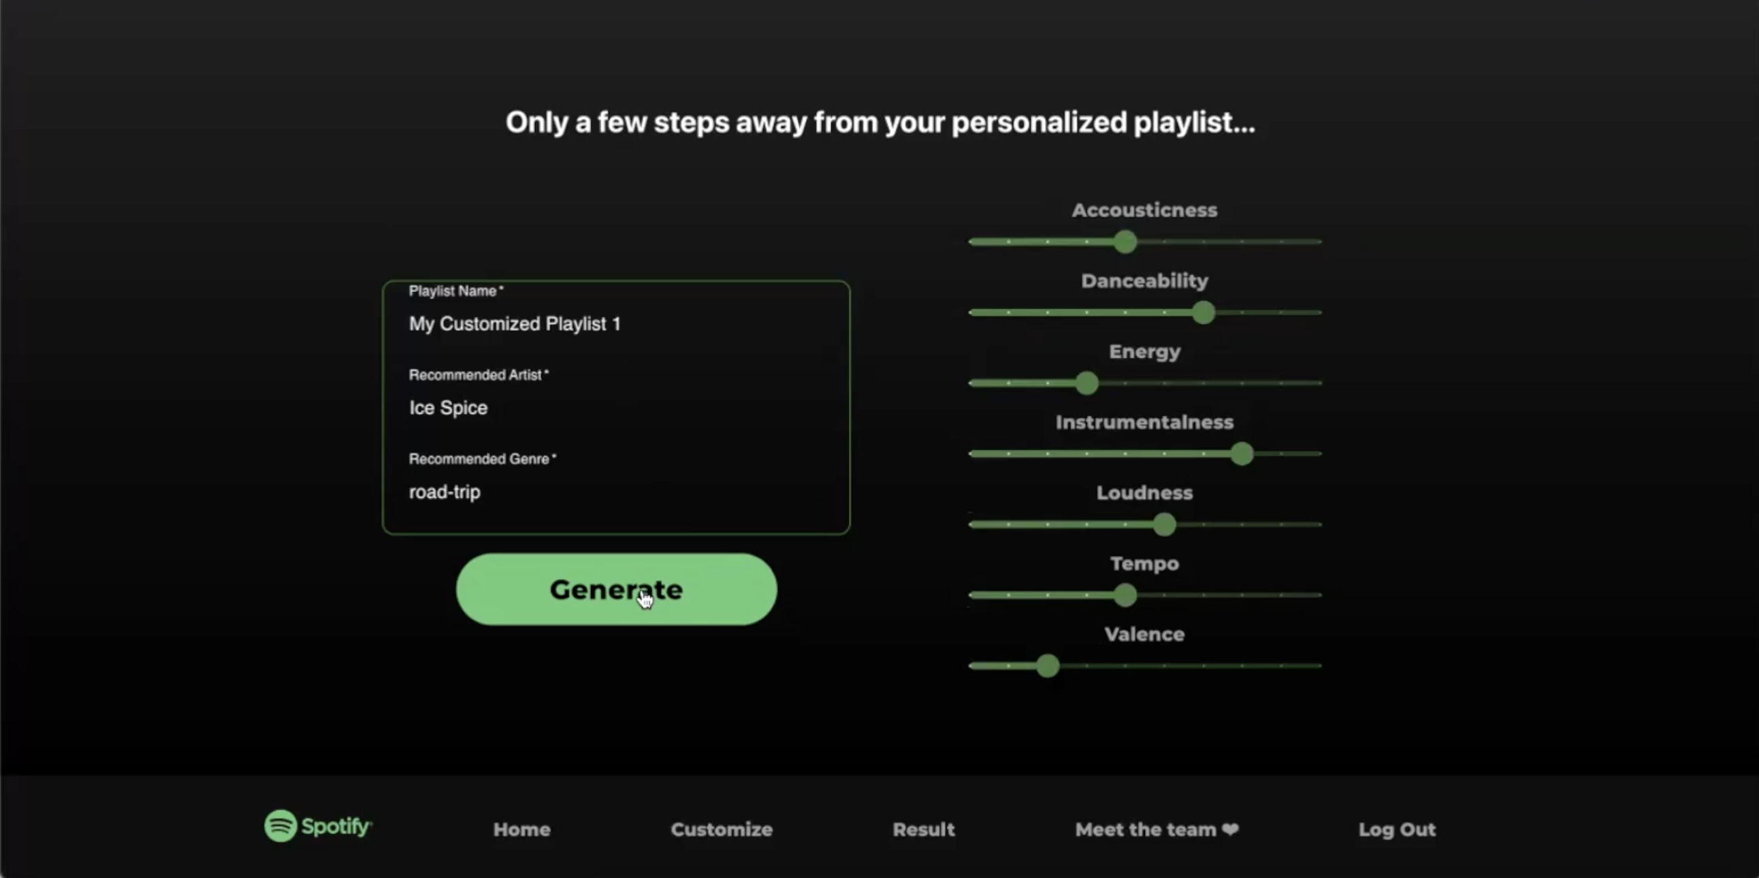The width and height of the screenshot is (1759, 878).
Task: Click the Instrumentalness slider handle
Action: pos(1242,454)
